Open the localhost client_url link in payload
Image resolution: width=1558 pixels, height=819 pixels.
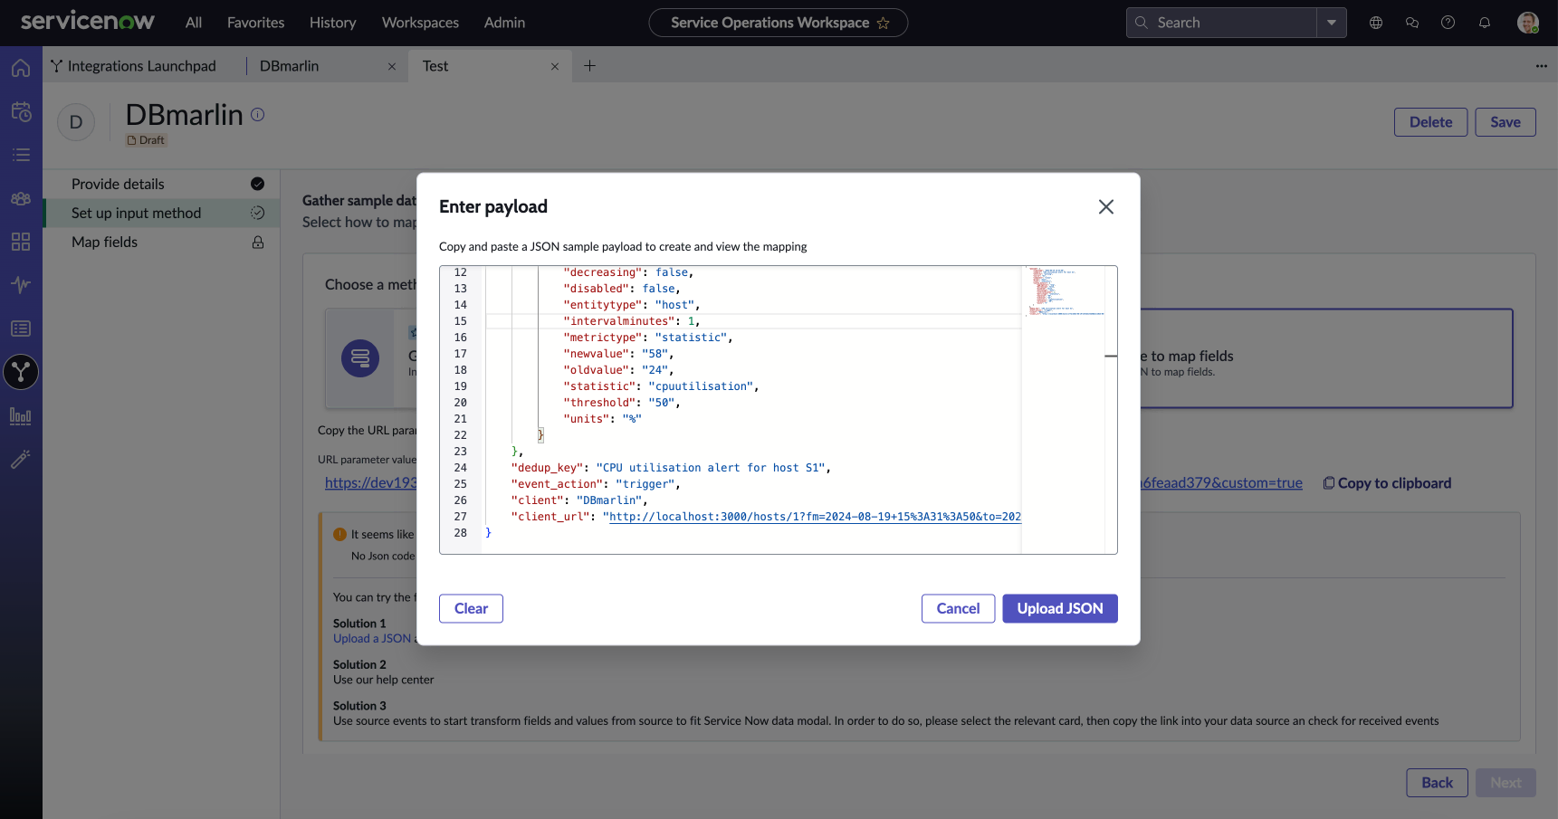pyautogui.click(x=815, y=517)
